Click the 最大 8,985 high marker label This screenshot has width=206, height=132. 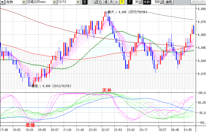pos(124,12)
